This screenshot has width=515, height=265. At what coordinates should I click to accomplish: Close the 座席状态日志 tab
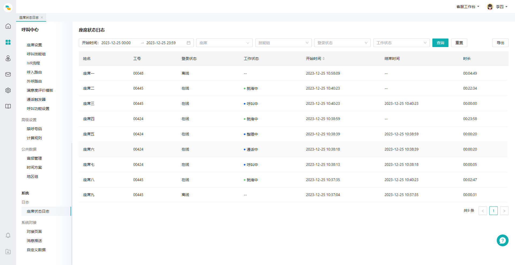(42, 17)
